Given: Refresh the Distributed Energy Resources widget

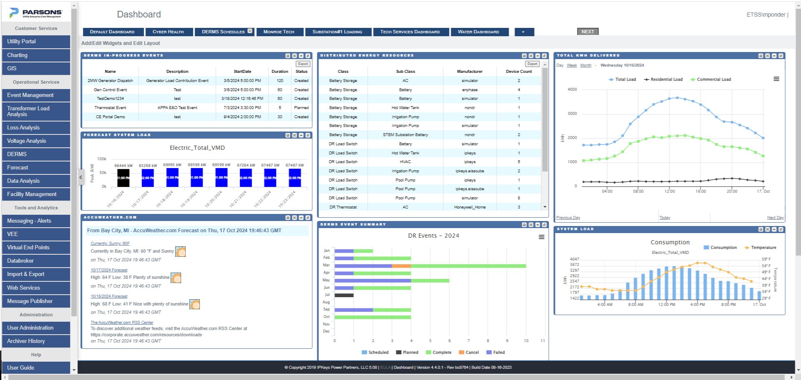Looking at the screenshot, I should tap(544, 55).
